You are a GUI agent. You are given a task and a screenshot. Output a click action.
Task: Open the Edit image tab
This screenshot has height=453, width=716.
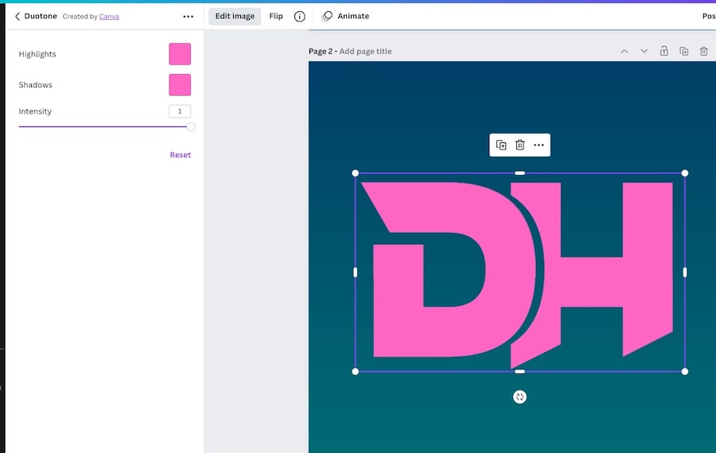click(x=235, y=16)
